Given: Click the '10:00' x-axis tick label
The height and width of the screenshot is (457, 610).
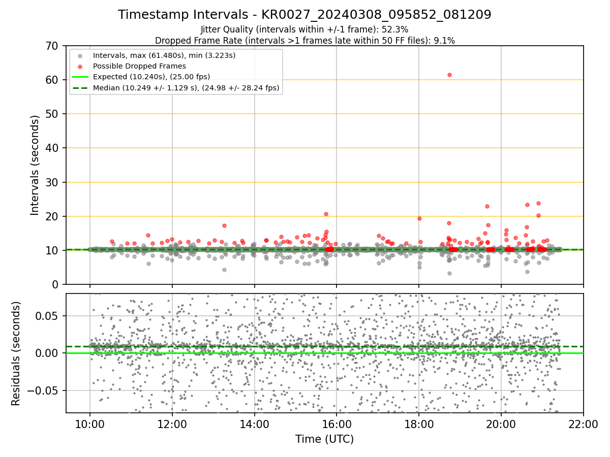Looking at the screenshot, I should point(90,426).
